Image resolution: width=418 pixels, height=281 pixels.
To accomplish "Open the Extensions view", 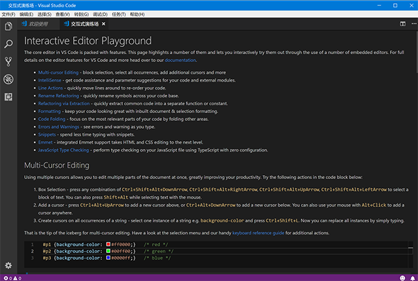I will click(x=8, y=97).
